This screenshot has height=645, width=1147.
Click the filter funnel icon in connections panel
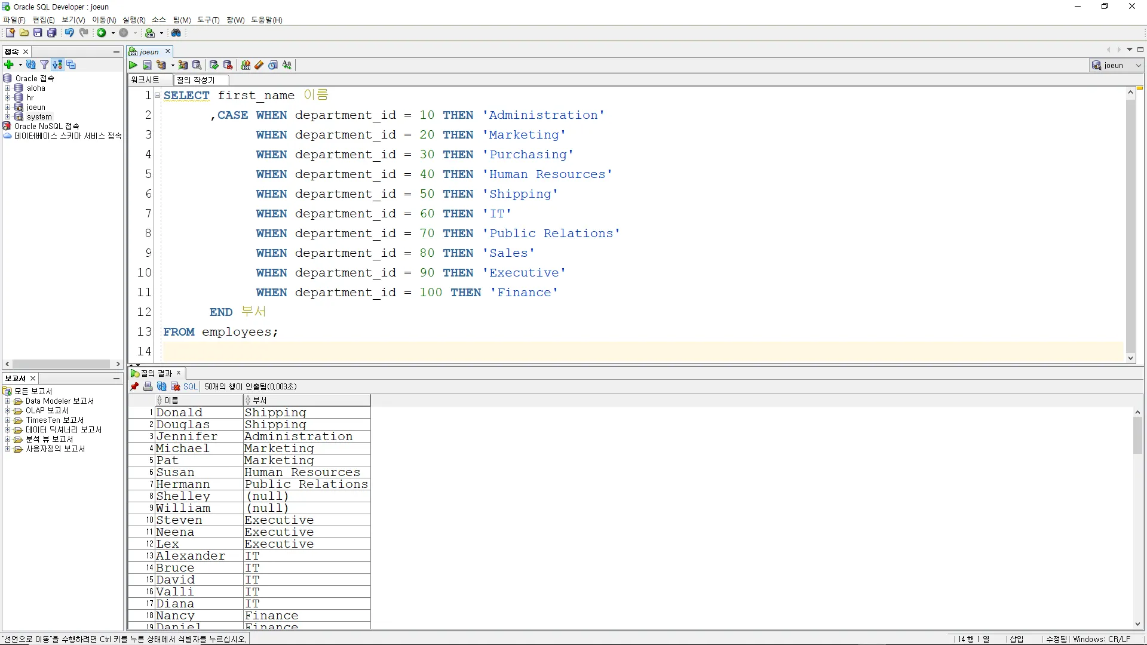click(x=44, y=64)
